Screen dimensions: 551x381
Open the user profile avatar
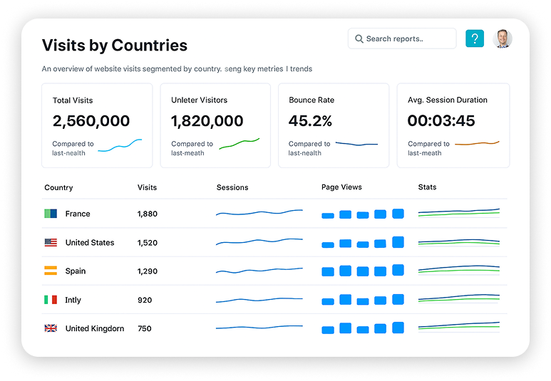point(503,38)
